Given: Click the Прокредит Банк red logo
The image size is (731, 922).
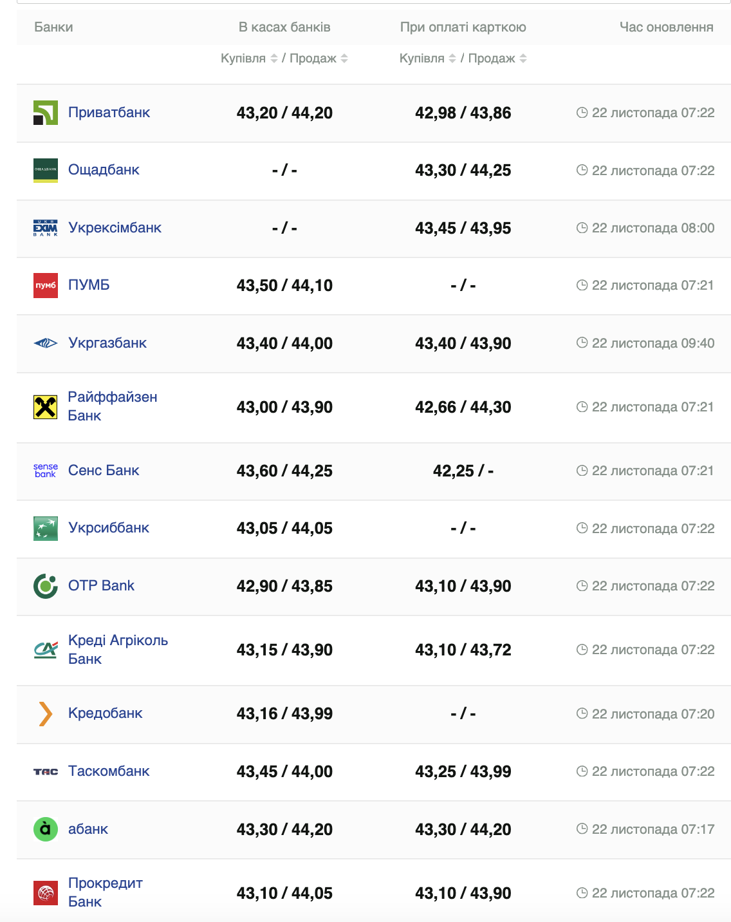Looking at the screenshot, I should (46, 893).
